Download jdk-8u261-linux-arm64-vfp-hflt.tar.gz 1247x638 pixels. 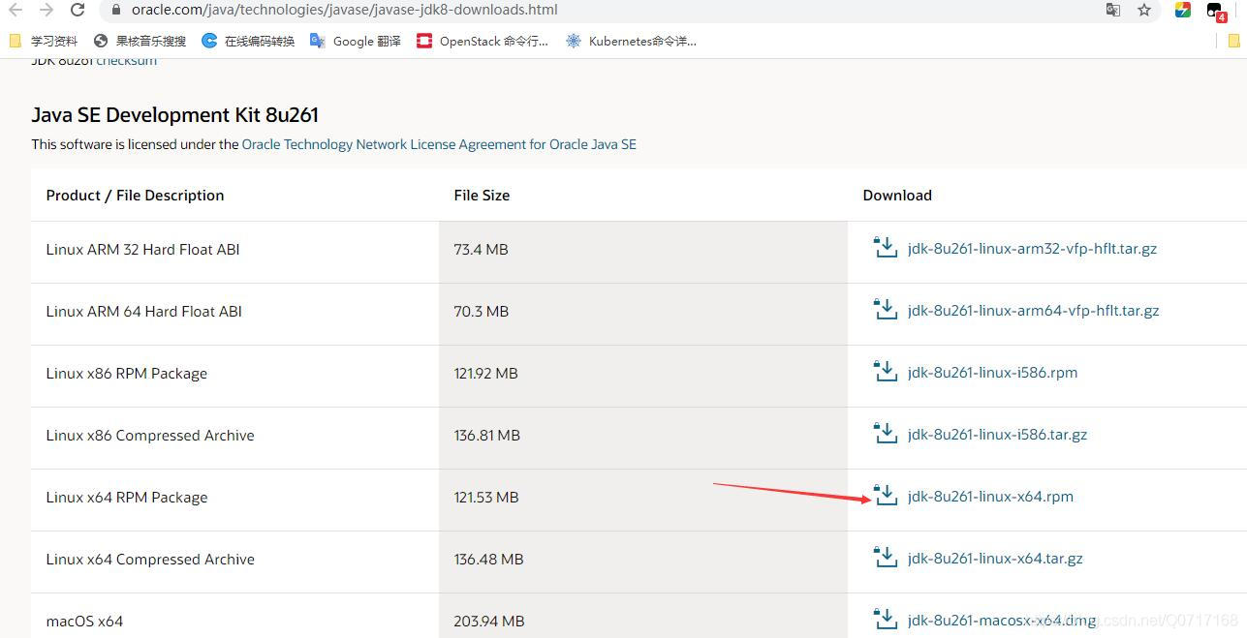tap(1033, 311)
